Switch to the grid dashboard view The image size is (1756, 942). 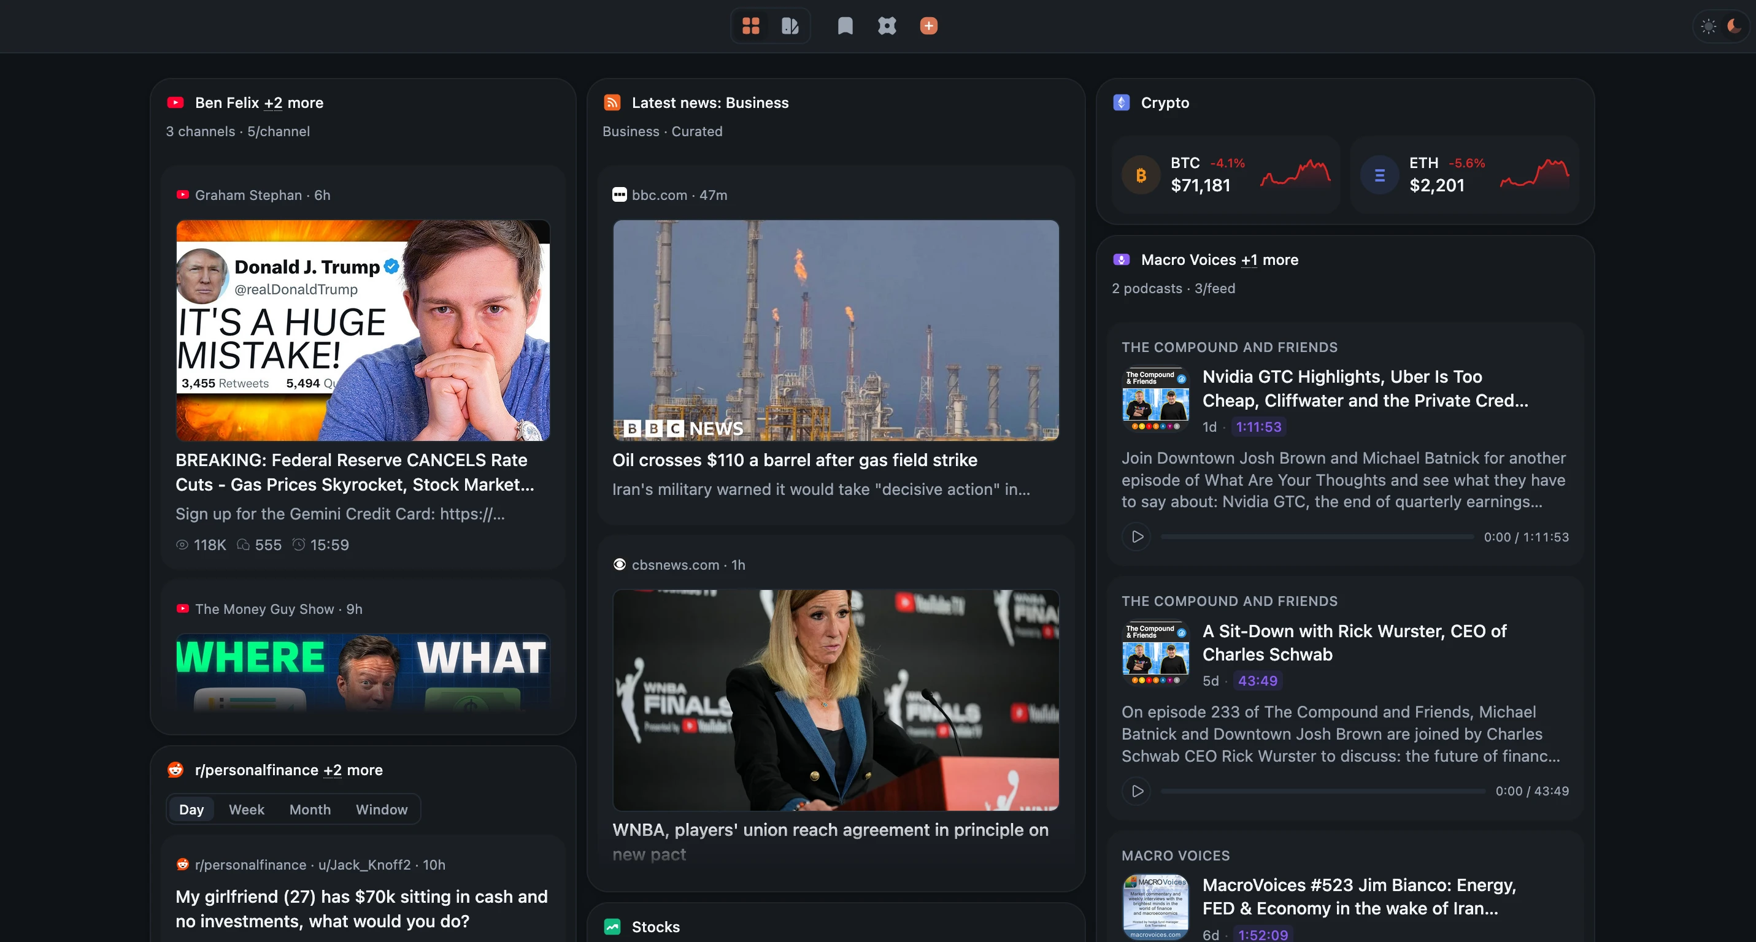pos(750,26)
